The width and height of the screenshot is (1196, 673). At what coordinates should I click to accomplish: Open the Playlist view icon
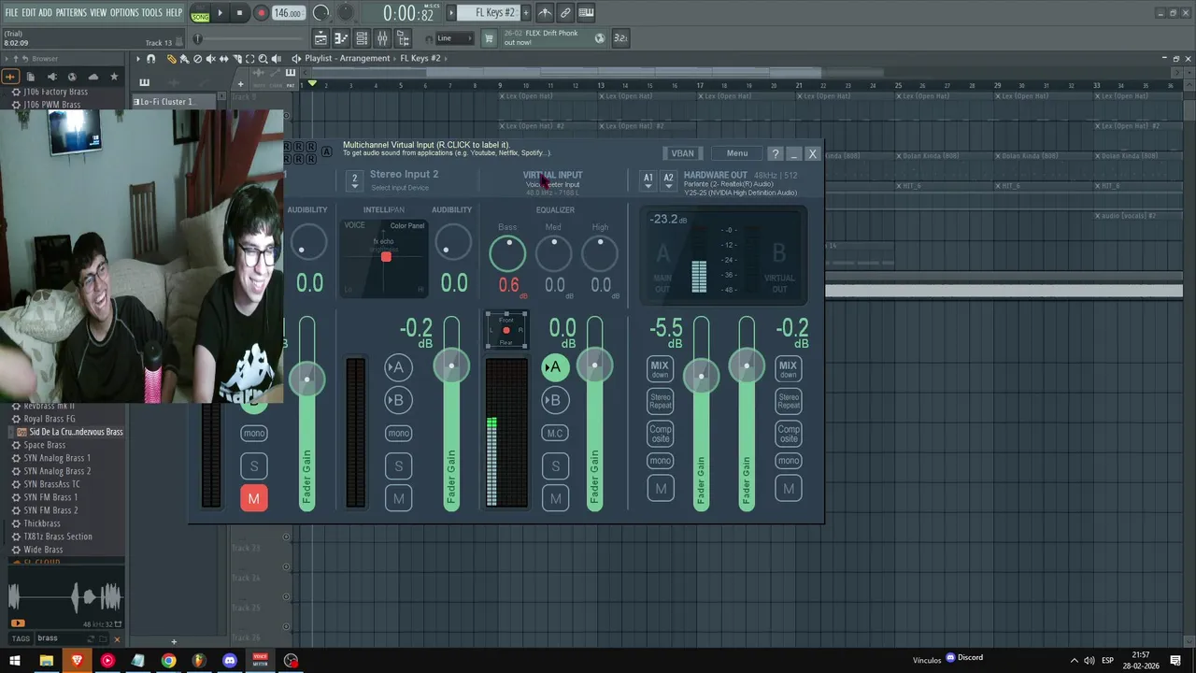[320, 38]
